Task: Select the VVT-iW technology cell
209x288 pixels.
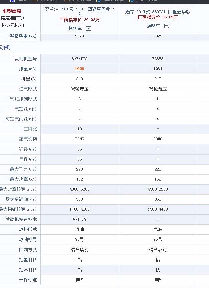Action: click(79, 219)
